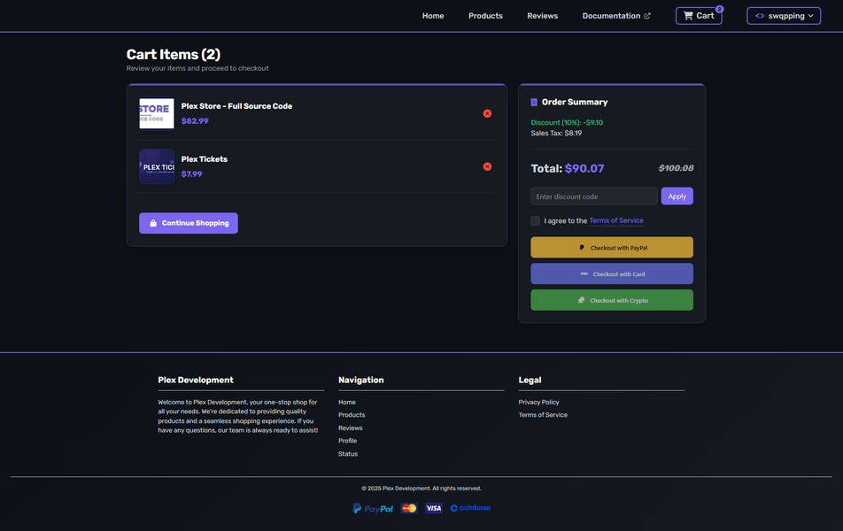This screenshot has width=843, height=531.
Task: Click the Coinbase logo in footer
Action: click(470, 508)
